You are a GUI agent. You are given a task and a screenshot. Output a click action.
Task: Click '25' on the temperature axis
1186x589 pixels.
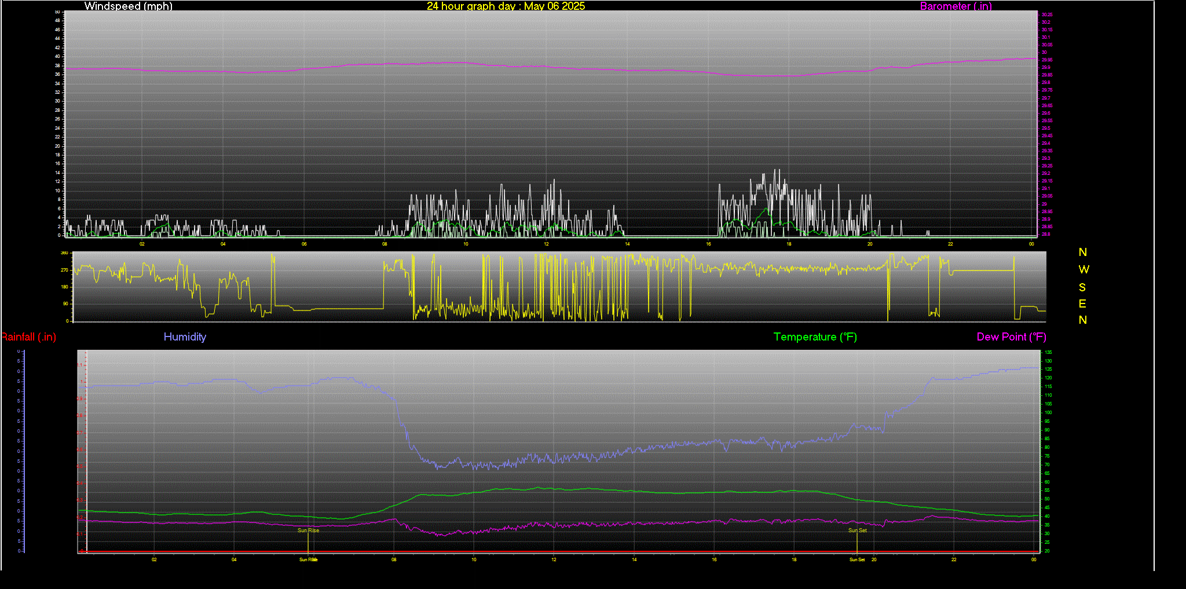(1047, 542)
